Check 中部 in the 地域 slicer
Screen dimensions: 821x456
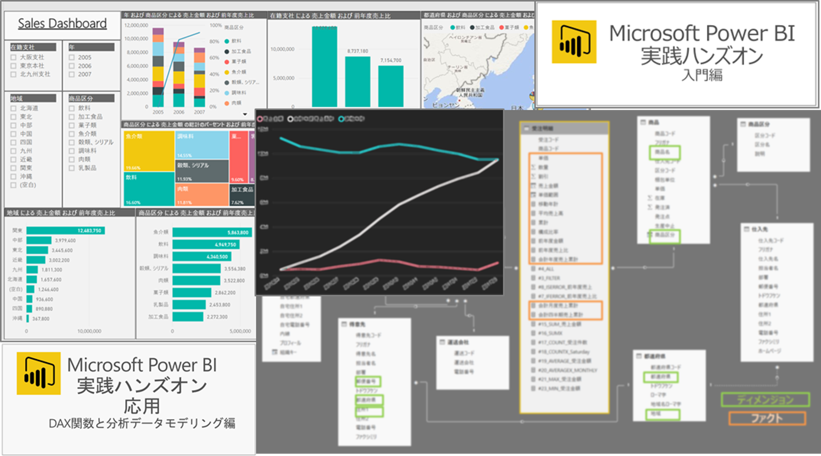pos(13,125)
